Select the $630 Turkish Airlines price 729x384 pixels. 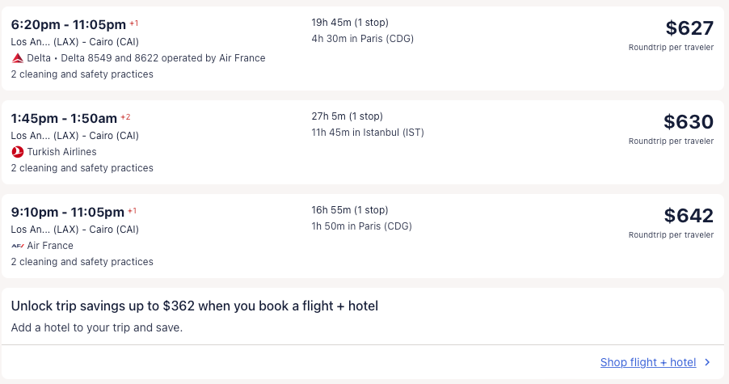pyautogui.click(x=689, y=122)
